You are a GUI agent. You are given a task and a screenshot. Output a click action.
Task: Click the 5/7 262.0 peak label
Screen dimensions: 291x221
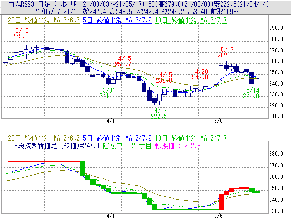click(226, 52)
